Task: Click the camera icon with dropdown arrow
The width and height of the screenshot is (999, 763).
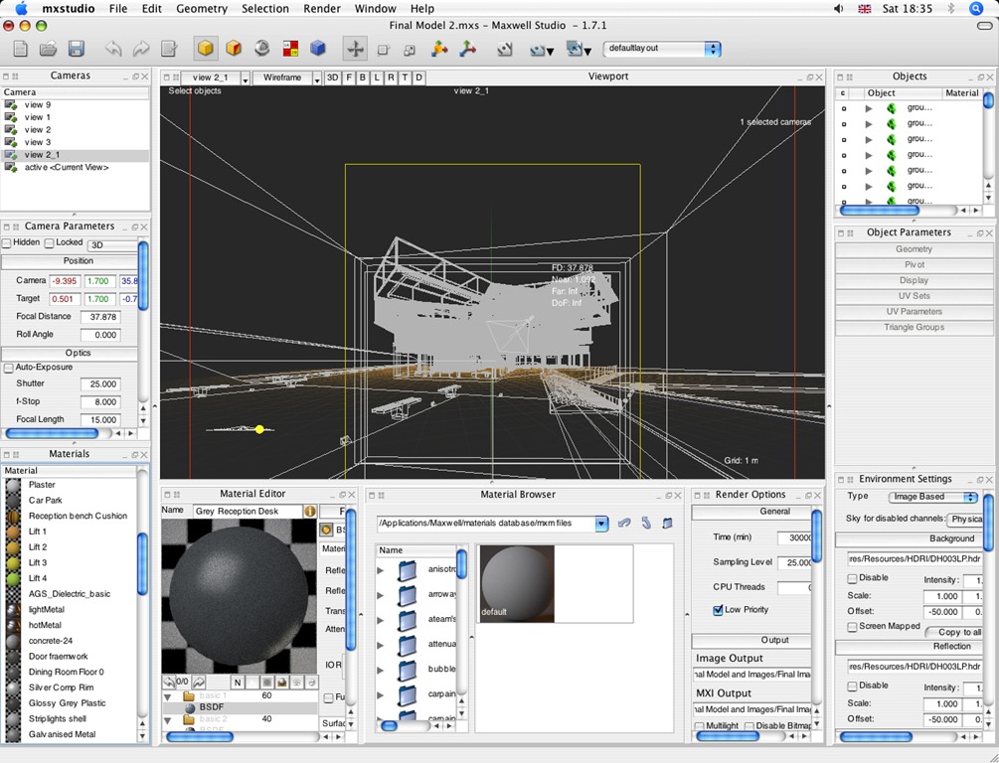Action: pos(542,50)
